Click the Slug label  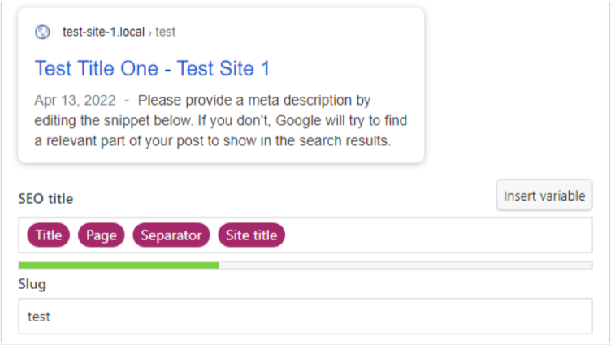point(32,284)
